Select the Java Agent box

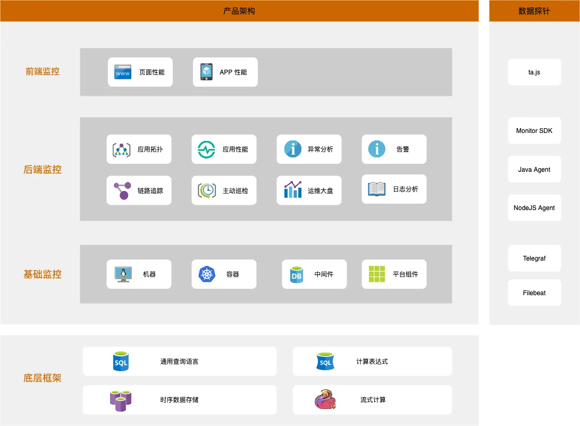(x=534, y=170)
